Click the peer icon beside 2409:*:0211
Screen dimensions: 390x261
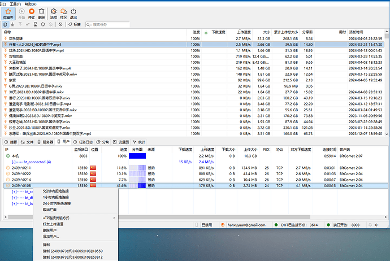pos(8,168)
